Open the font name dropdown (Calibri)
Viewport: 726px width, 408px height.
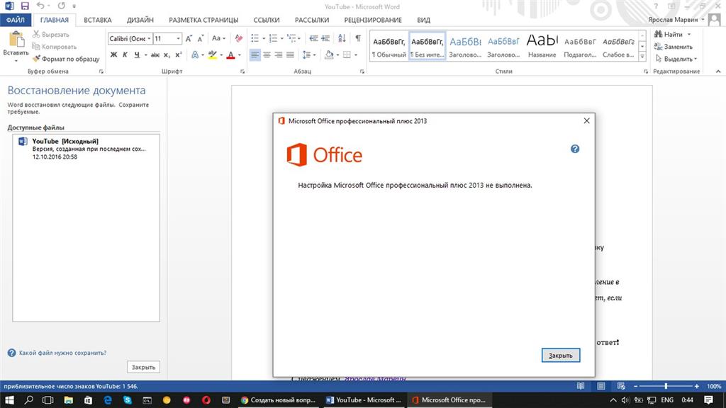149,38
